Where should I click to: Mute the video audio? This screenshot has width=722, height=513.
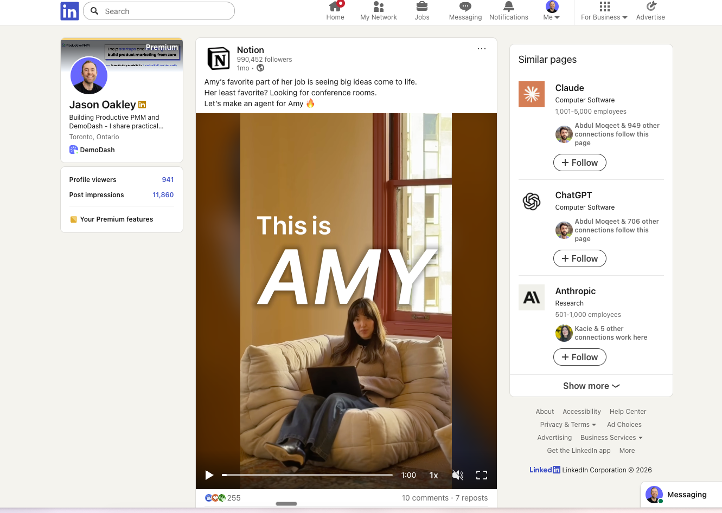458,475
